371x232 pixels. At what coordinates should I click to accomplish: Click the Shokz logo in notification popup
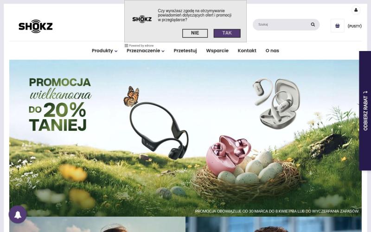pyautogui.click(x=142, y=19)
